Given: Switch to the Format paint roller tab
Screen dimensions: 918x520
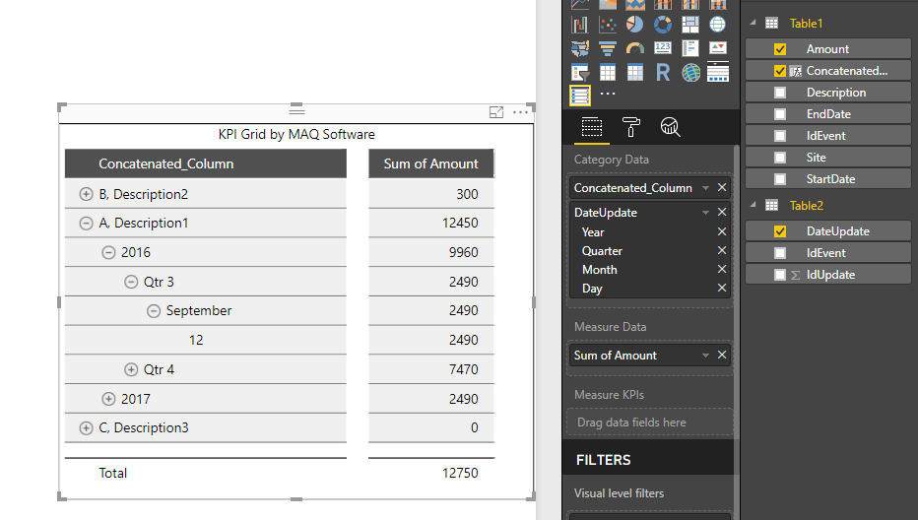Looking at the screenshot, I should pos(631,126).
